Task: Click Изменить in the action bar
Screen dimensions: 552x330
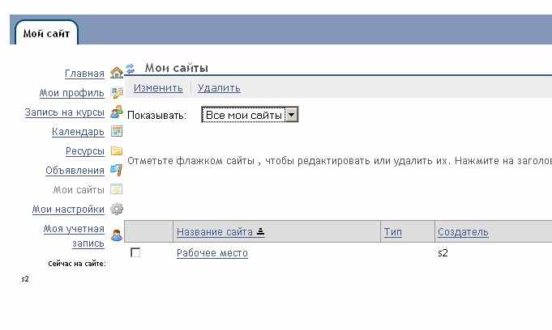Action: pos(158,88)
